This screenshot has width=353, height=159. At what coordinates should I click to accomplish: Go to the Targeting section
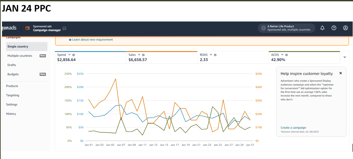coord(13,95)
